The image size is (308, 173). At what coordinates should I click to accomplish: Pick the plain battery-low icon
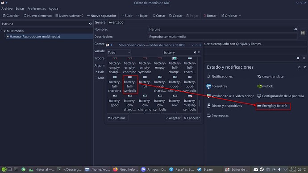click(175, 101)
